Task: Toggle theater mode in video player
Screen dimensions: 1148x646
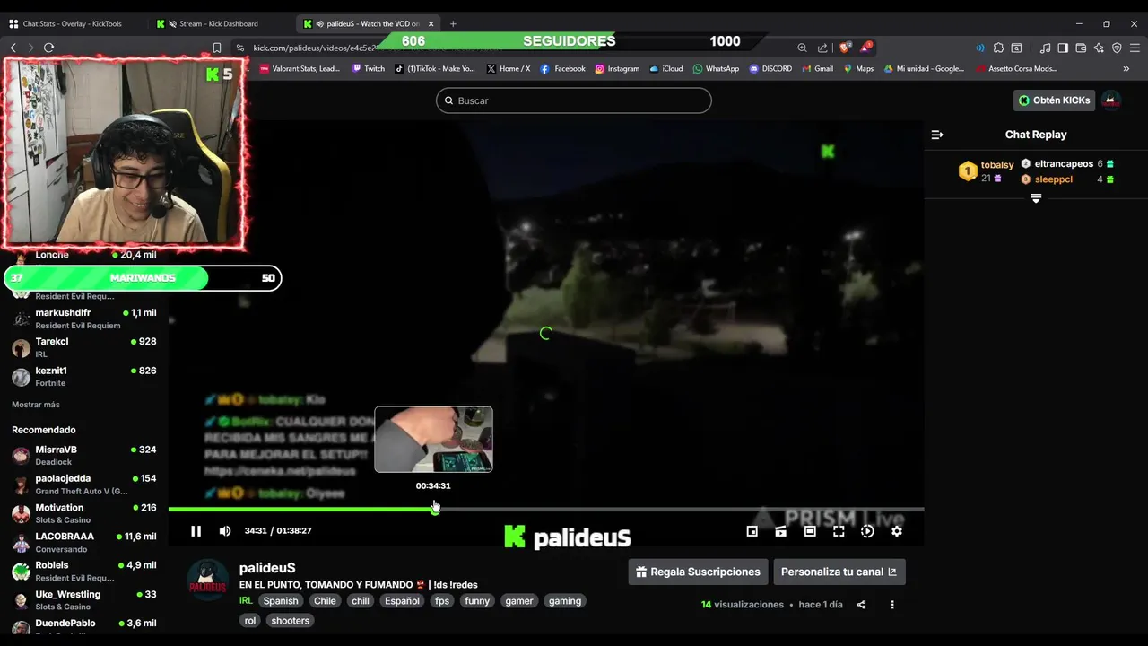Action: tap(810, 531)
